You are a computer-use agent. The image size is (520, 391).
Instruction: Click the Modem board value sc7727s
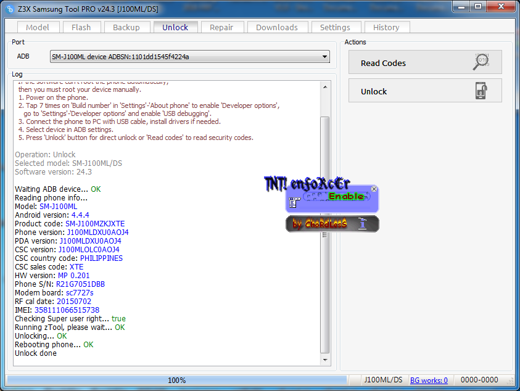click(80, 293)
